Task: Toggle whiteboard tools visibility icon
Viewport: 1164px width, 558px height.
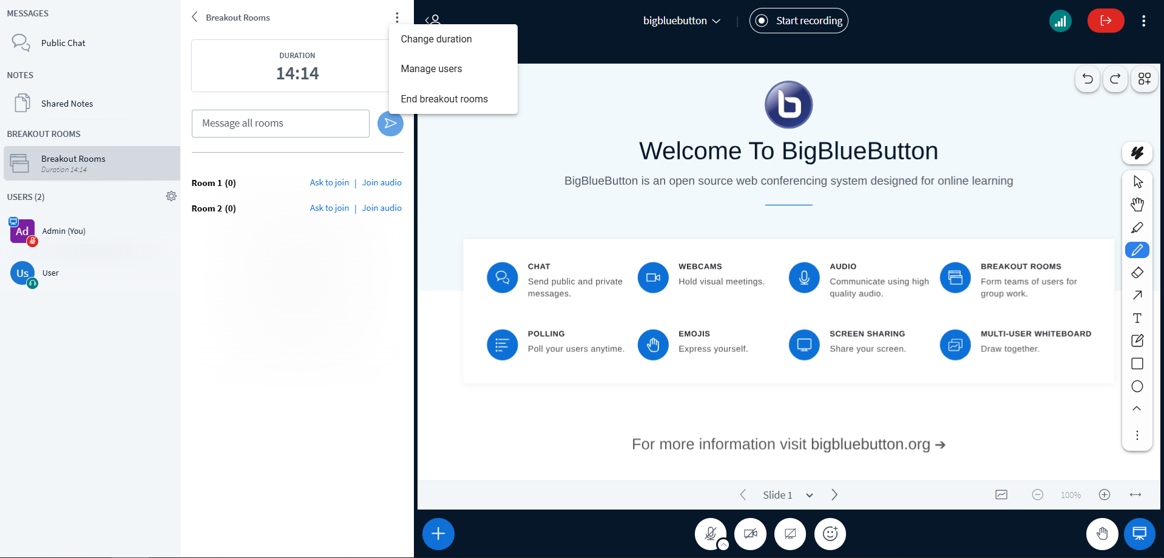Action: click(x=1001, y=495)
